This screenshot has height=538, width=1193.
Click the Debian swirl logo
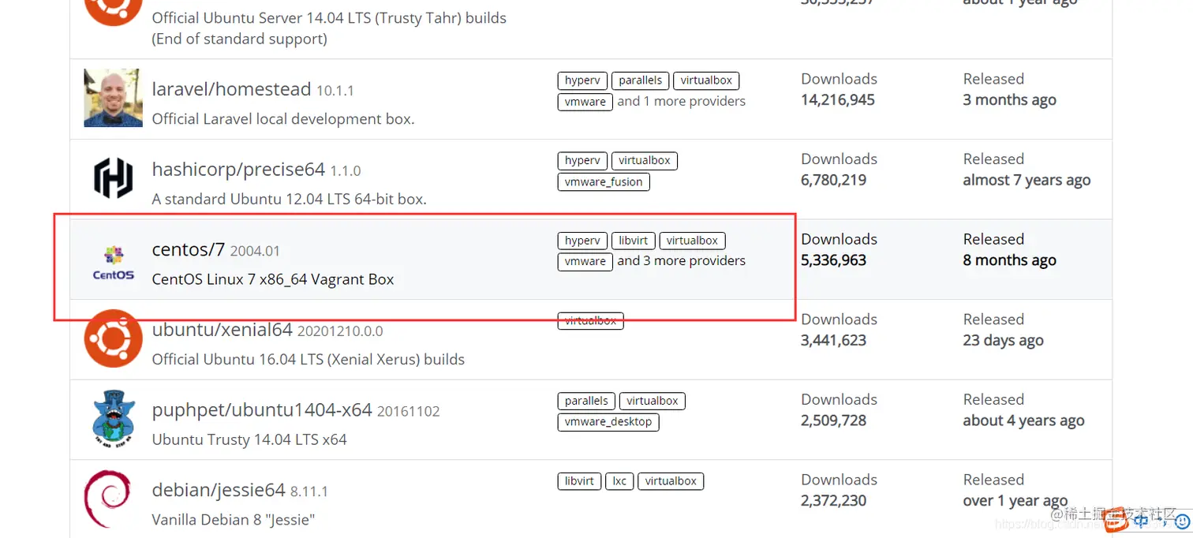(107, 499)
